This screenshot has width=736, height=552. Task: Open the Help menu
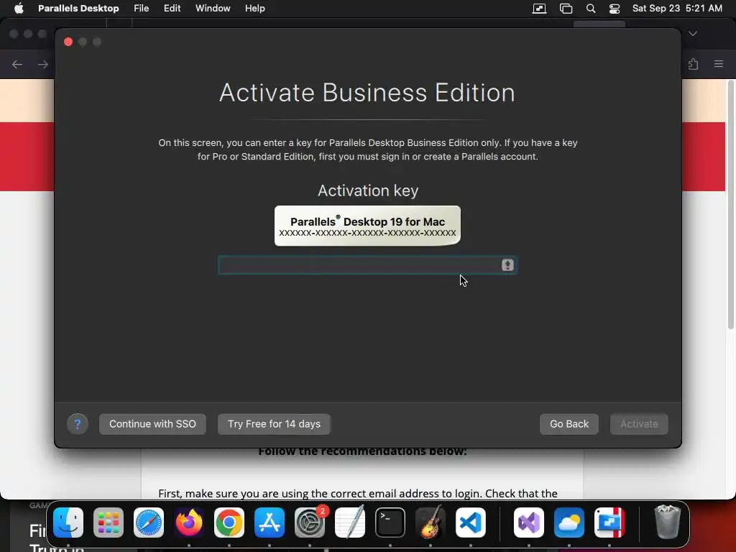255,9
